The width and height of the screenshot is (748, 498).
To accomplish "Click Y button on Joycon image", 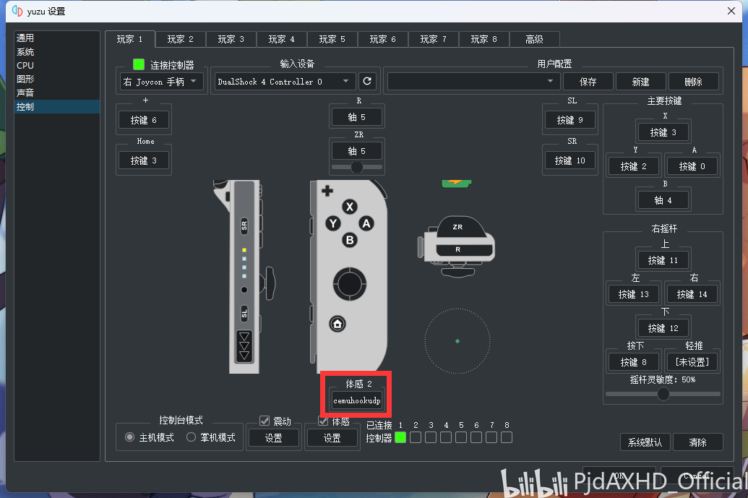I will click(333, 223).
